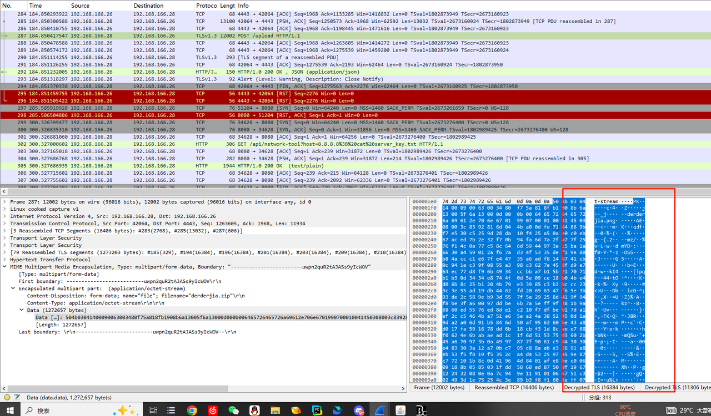The height and width of the screenshot is (416, 711).
Task: Open WeChat from the taskbar
Action: point(234,410)
